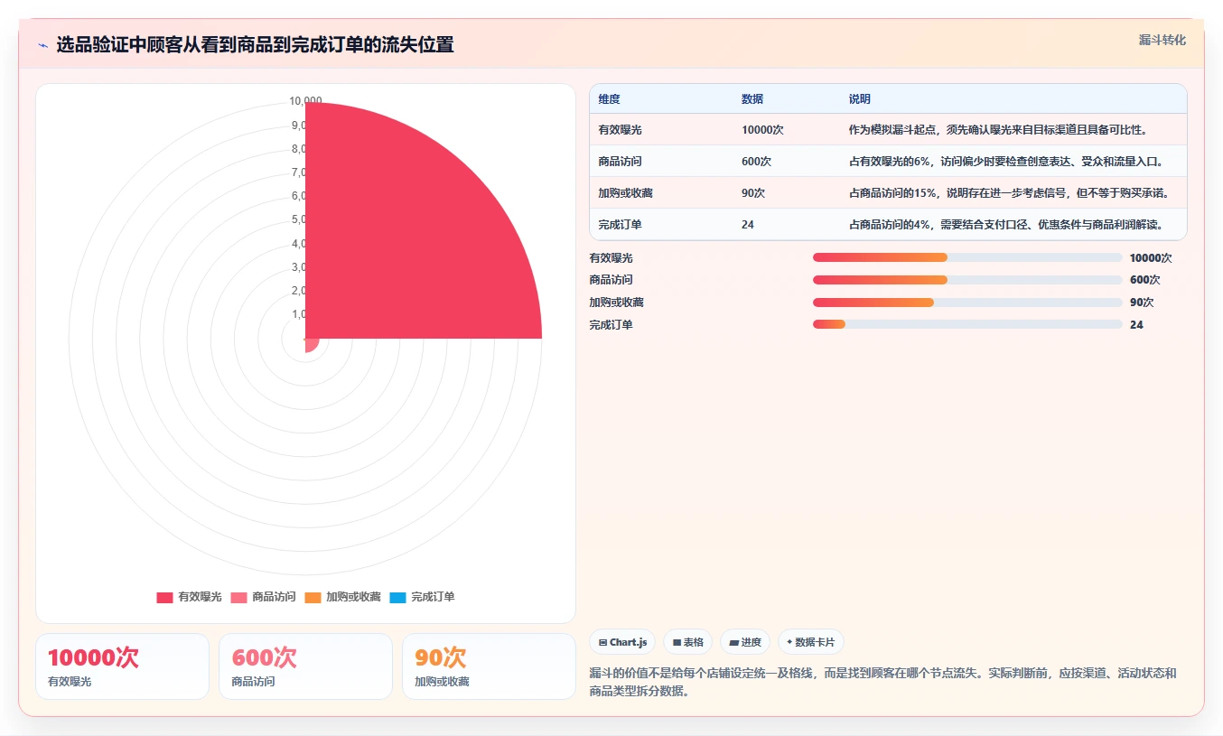Viewport: 1223px width, 736px height.
Task: Click the Chart.js tag chip
Action: pyautogui.click(x=622, y=642)
